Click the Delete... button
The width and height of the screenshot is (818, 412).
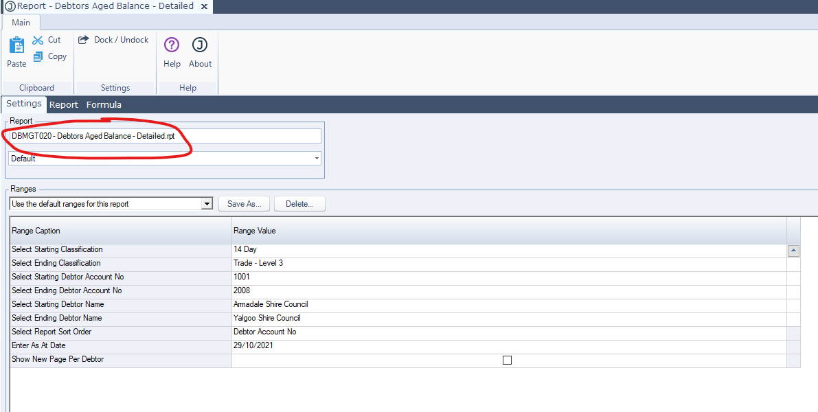[299, 204]
